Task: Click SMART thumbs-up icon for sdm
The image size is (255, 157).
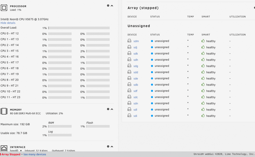Action: [203, 41]
